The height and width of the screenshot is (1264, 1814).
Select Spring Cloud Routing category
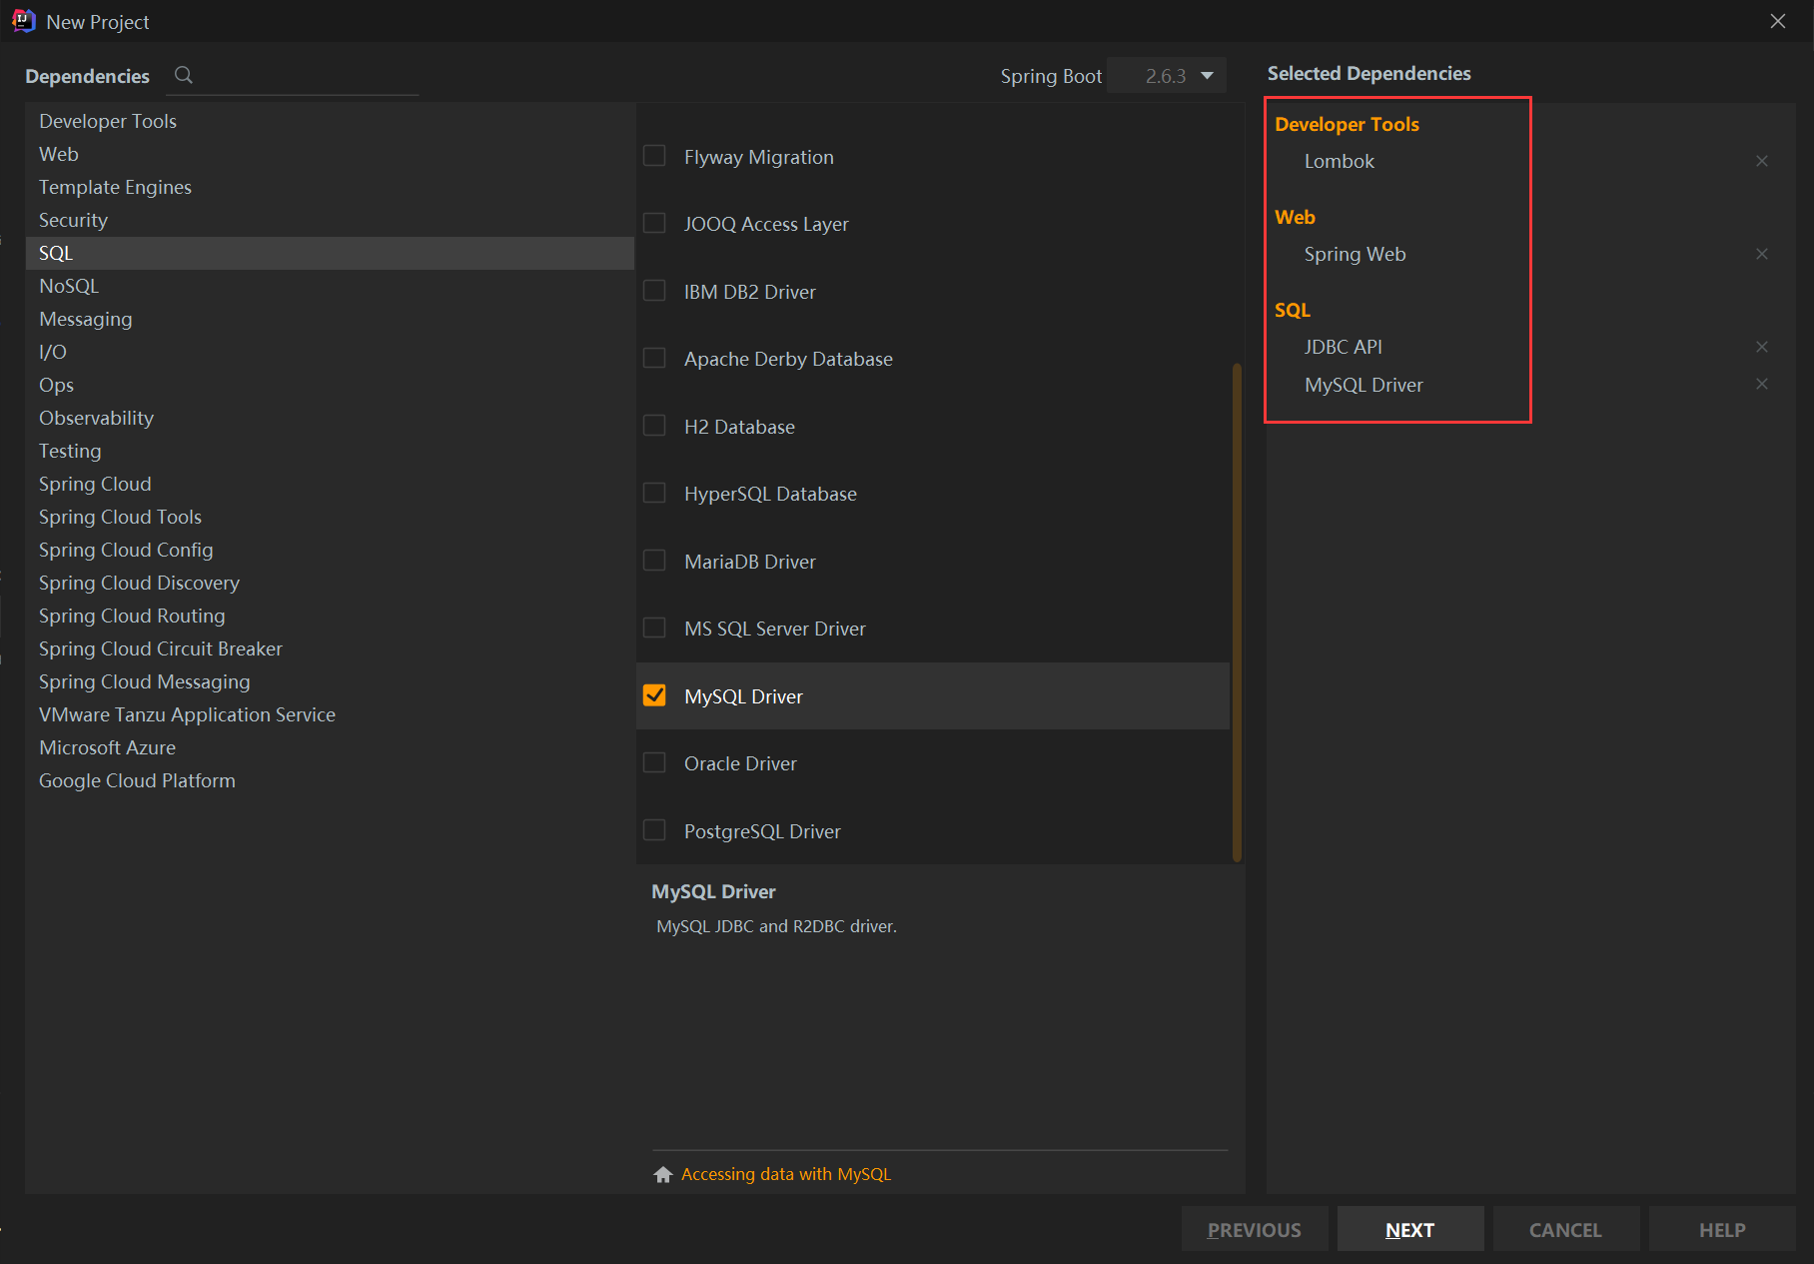(x=330, y=616)
